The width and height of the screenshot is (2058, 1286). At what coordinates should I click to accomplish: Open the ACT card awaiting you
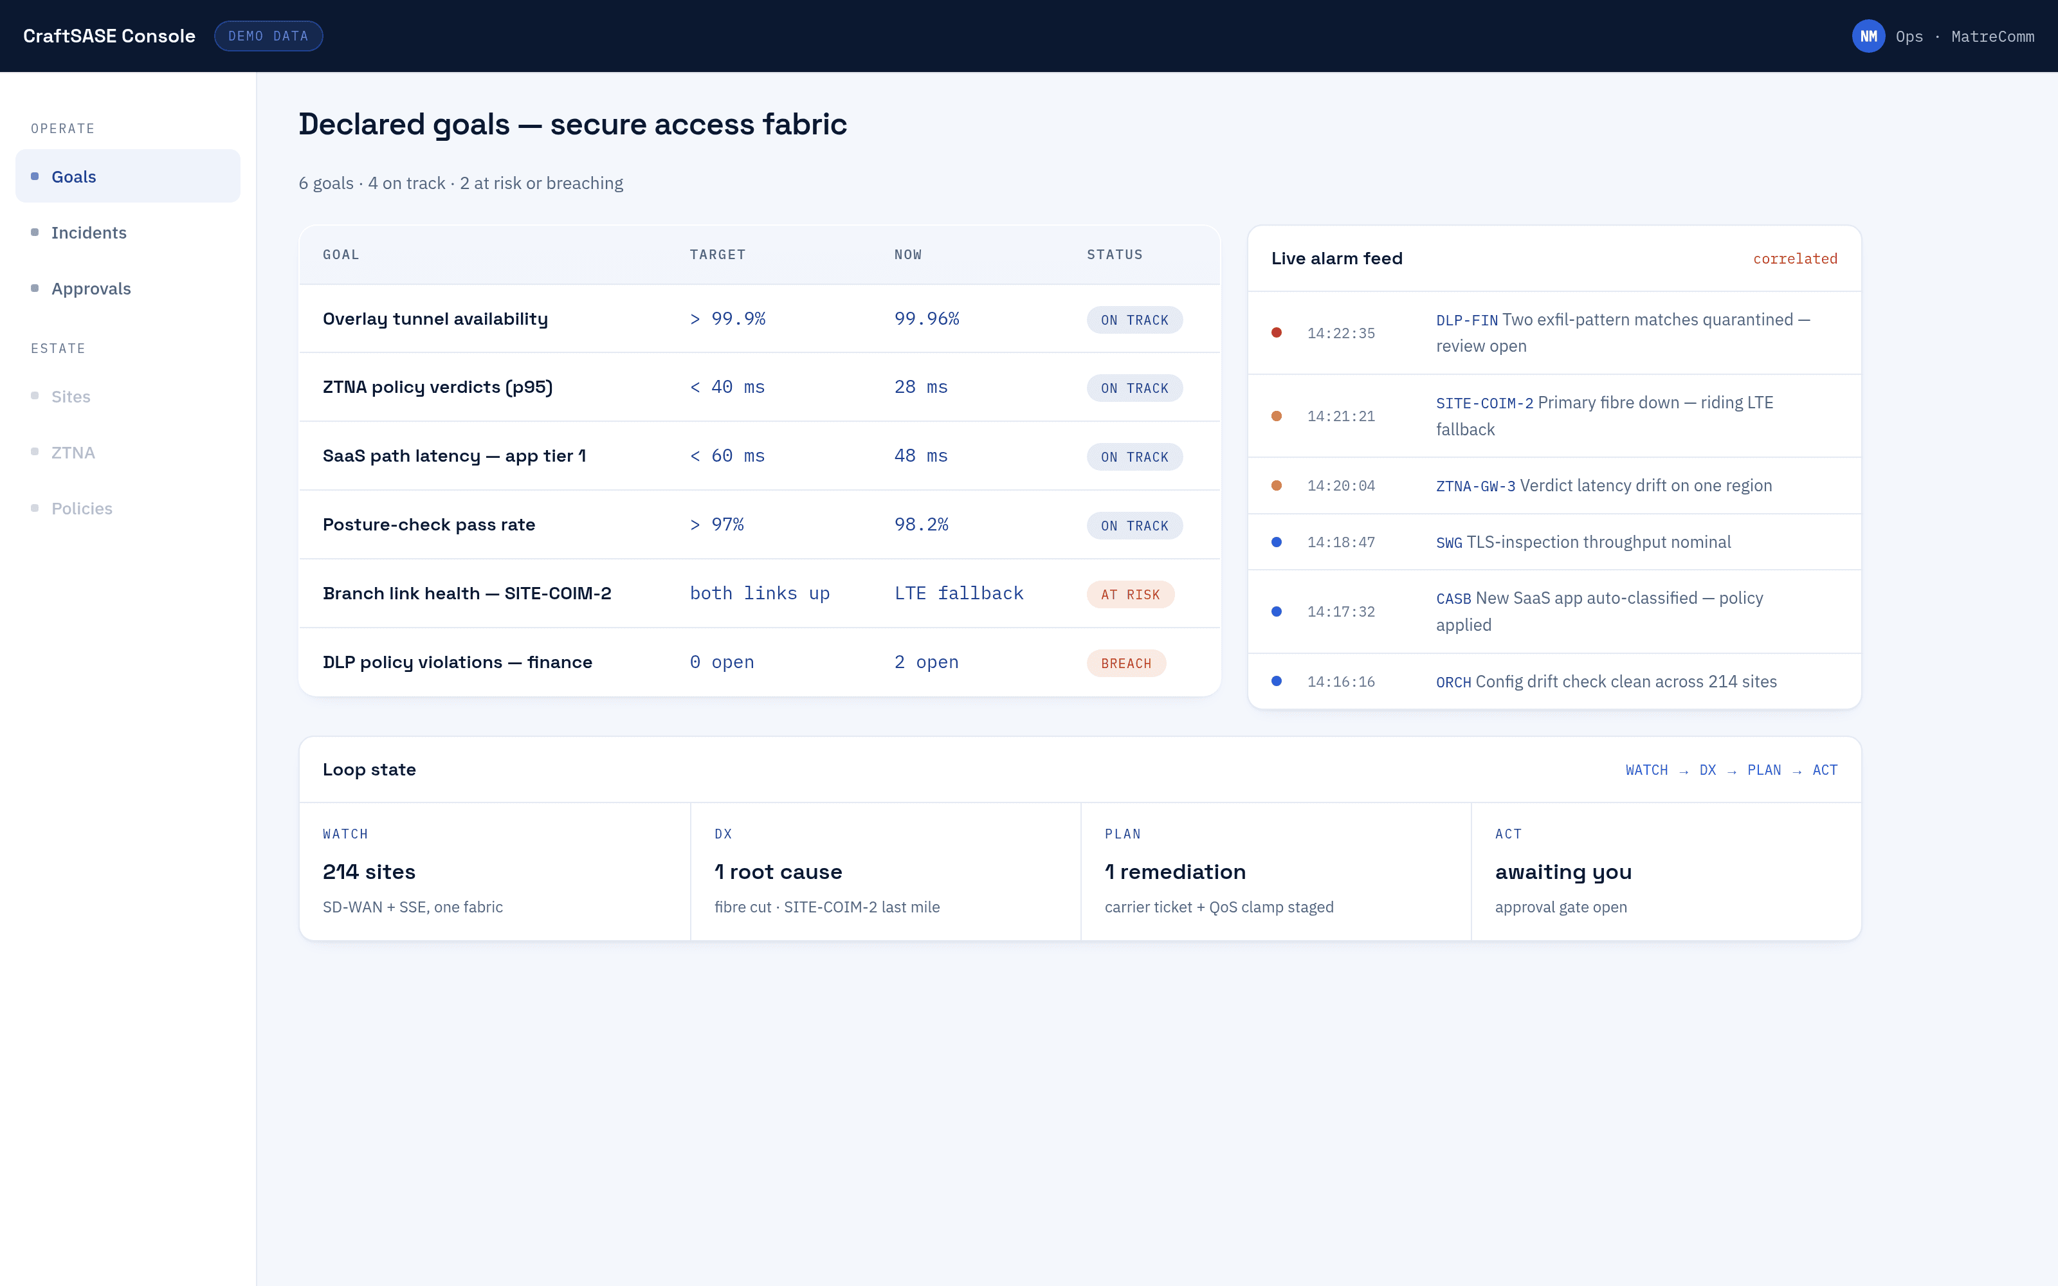pos(1666,871)
